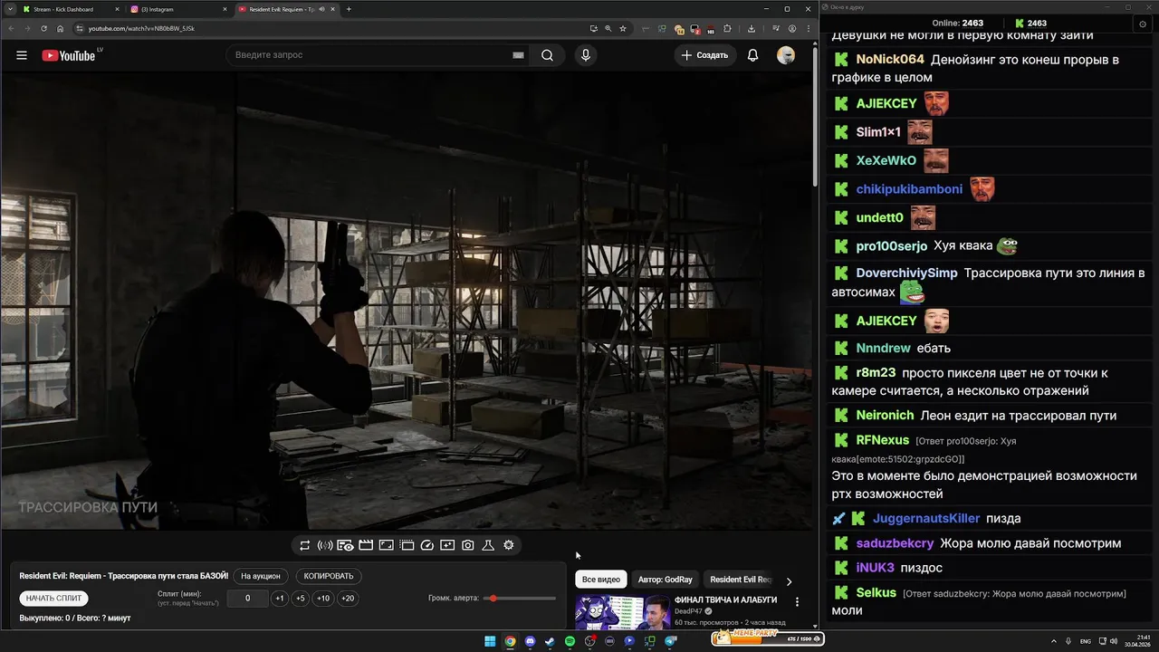Take a screenshot with camera icon
This screenshot has width=1159, height=652.
tap(467, 545)
